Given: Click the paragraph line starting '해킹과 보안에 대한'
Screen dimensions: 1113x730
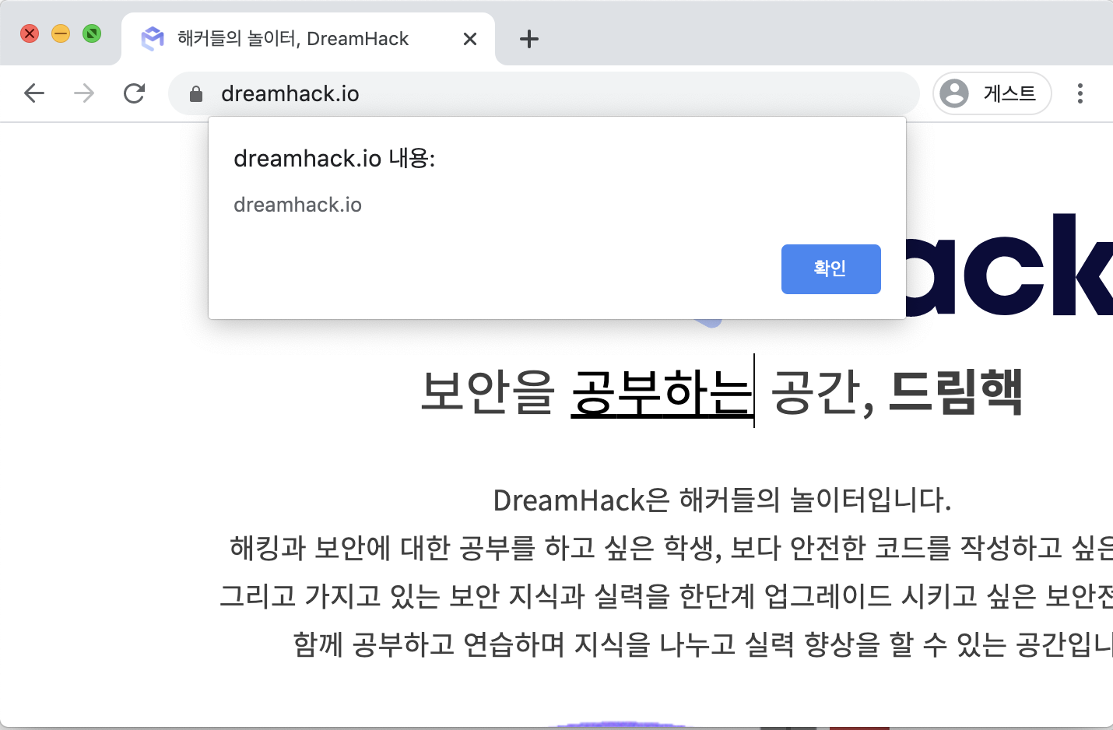Looking at the screenshot, I should pyautogui.click(x=671, y=548).
